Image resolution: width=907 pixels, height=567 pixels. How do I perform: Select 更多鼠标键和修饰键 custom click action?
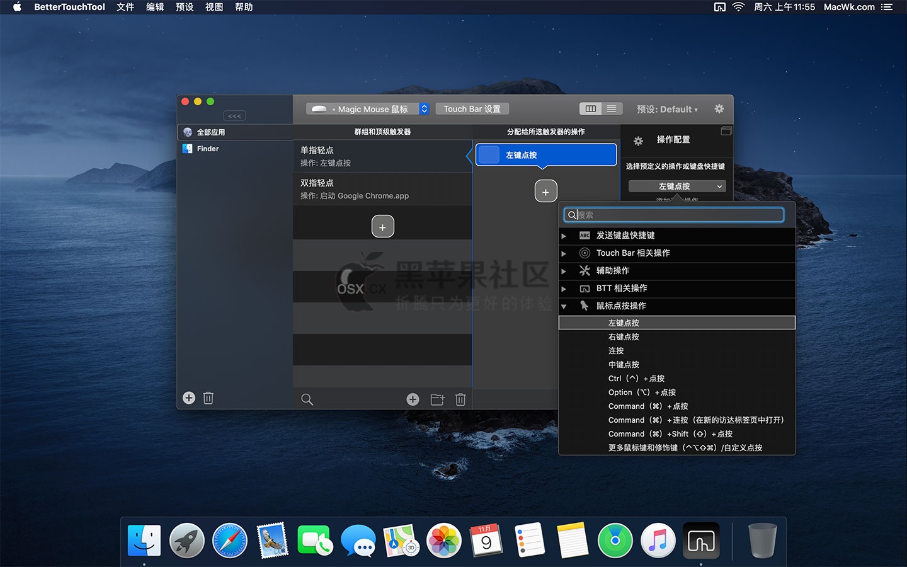tap(677, 447)
